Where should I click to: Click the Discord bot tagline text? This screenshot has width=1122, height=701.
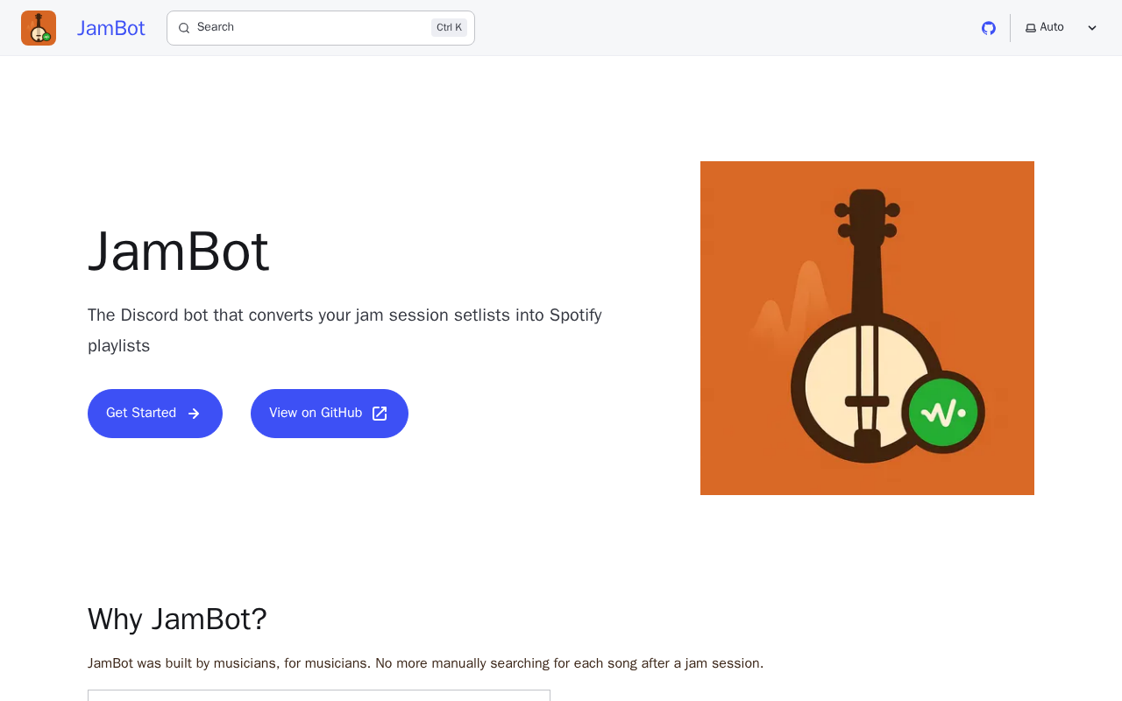tap(344, 330)
